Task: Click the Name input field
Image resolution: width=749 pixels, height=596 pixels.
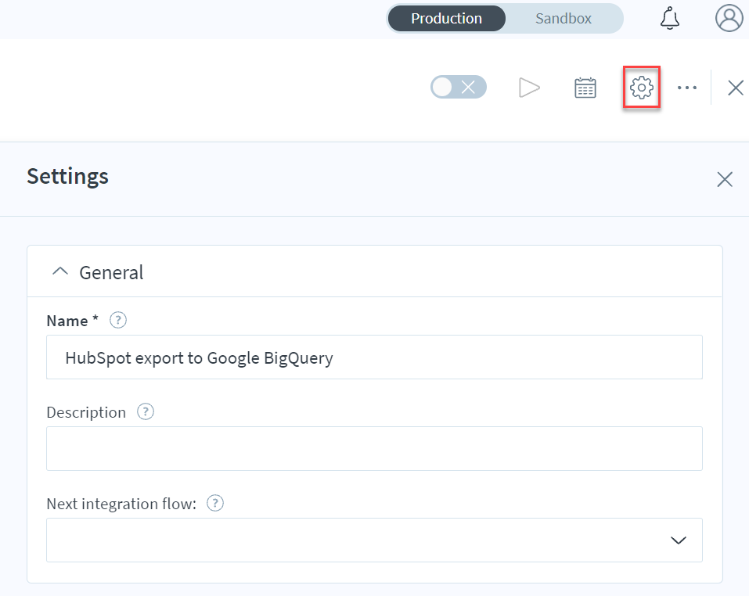Action: [x=374, y=357]
